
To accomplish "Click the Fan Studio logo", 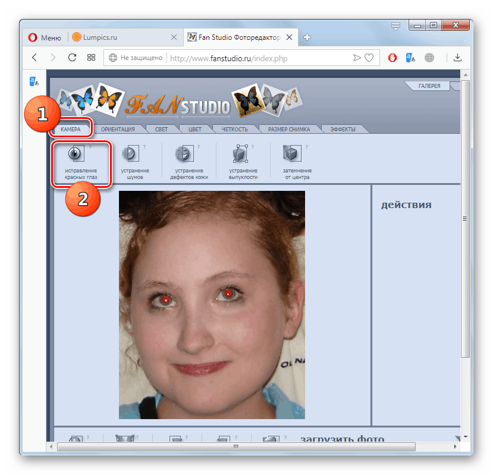I will point(178,106).
